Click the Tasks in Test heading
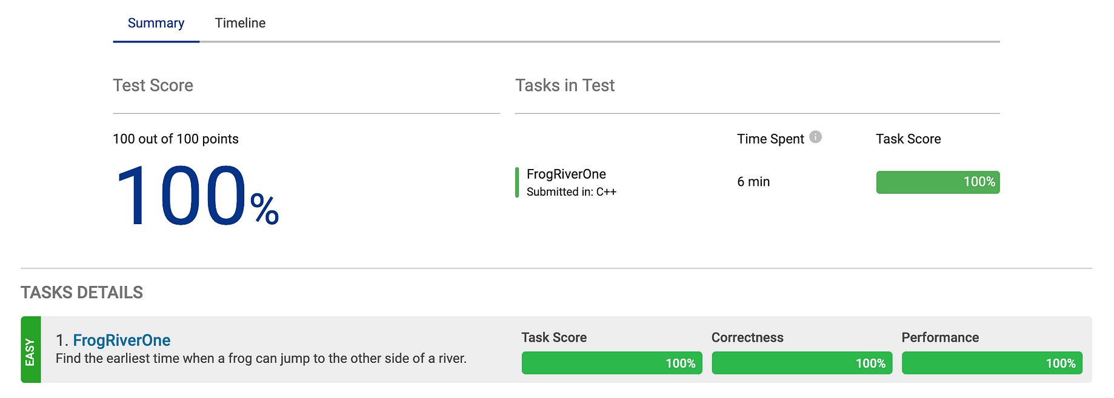Viewport: 1114px width, 398px height. pos(565,85)
